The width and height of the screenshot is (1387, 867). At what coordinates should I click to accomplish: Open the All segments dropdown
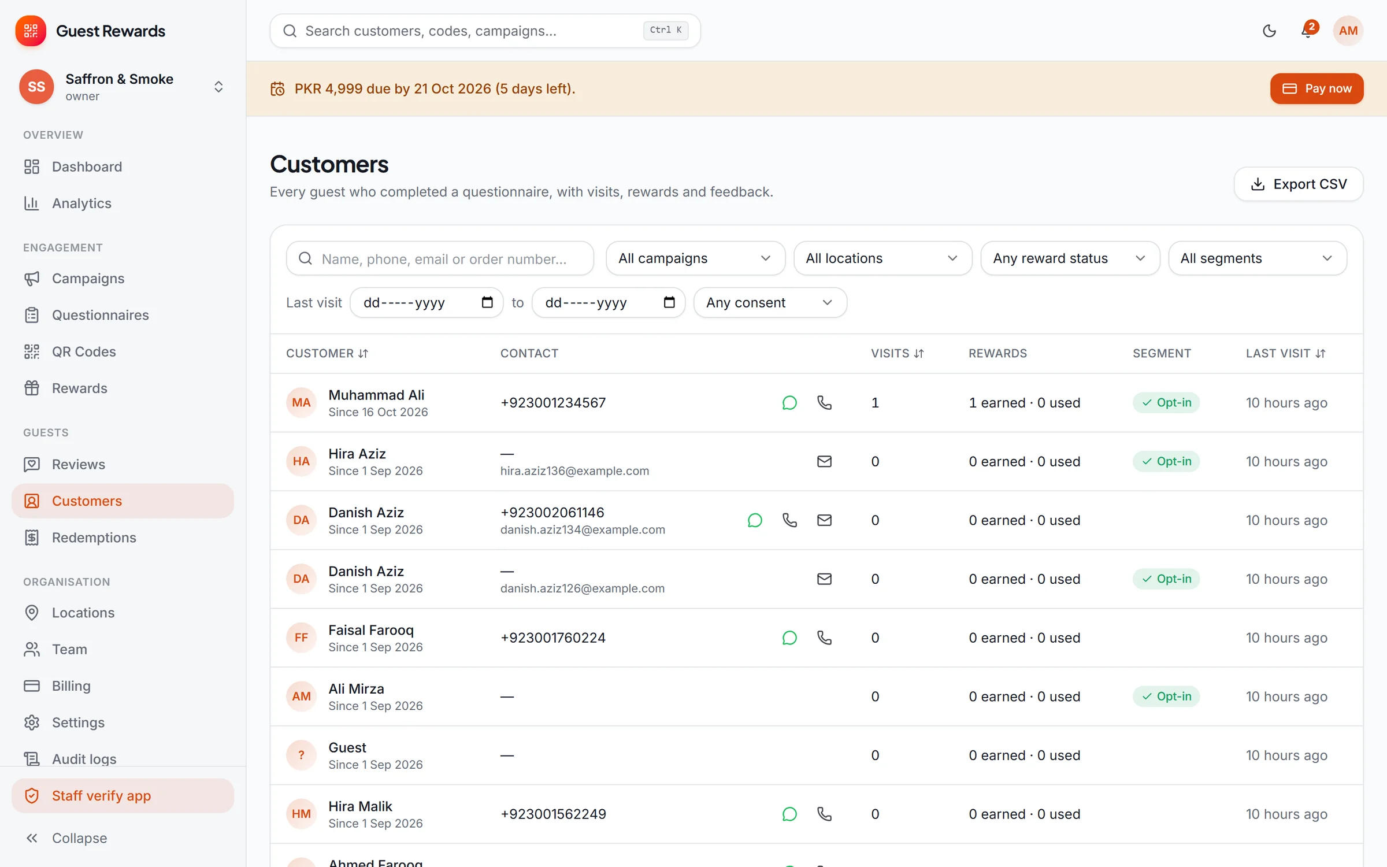coord(1257,258)
